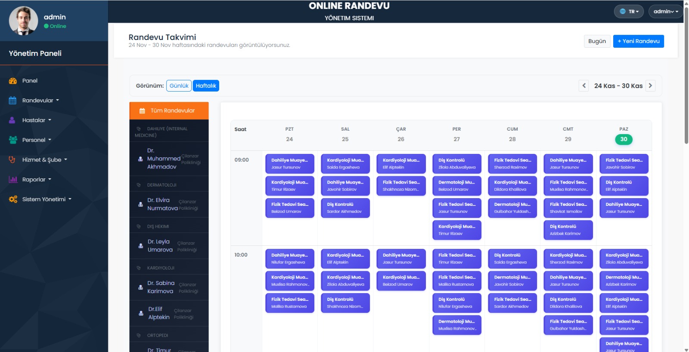Switch to Günlük view

[x=179, y=86]
